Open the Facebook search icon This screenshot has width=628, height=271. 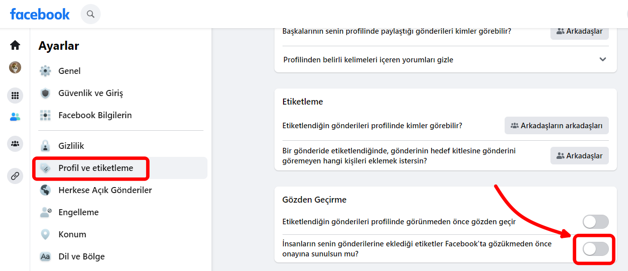[x=91, y=14]
